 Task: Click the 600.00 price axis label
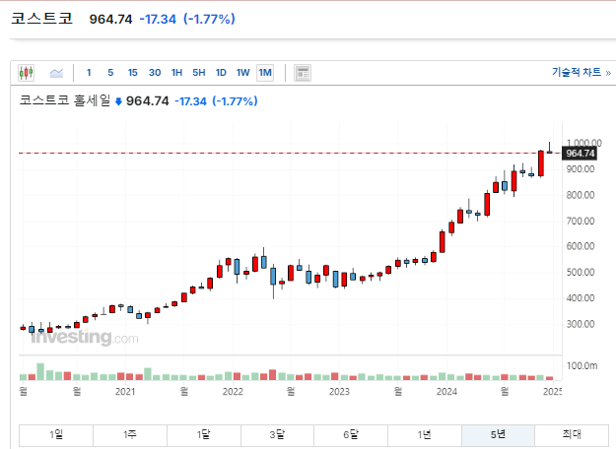tap(581, 246)
